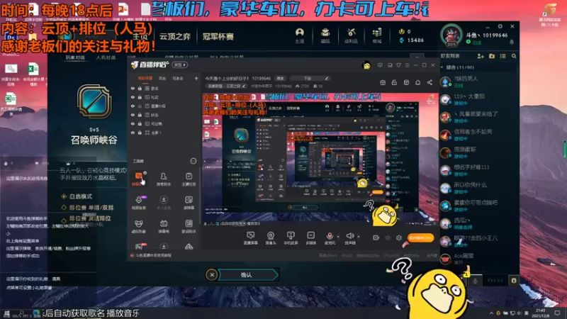
Task: Click the round X cancel button beside 确认
Action: pyautogui.click(x=212, y=275)
